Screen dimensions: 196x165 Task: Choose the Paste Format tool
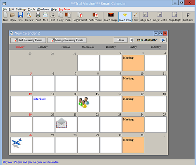(x=96, y=17)
